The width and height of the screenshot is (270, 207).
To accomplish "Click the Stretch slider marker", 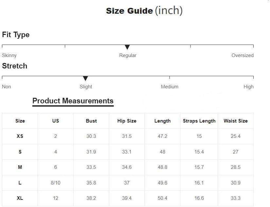I will click(x=85, y=79).
